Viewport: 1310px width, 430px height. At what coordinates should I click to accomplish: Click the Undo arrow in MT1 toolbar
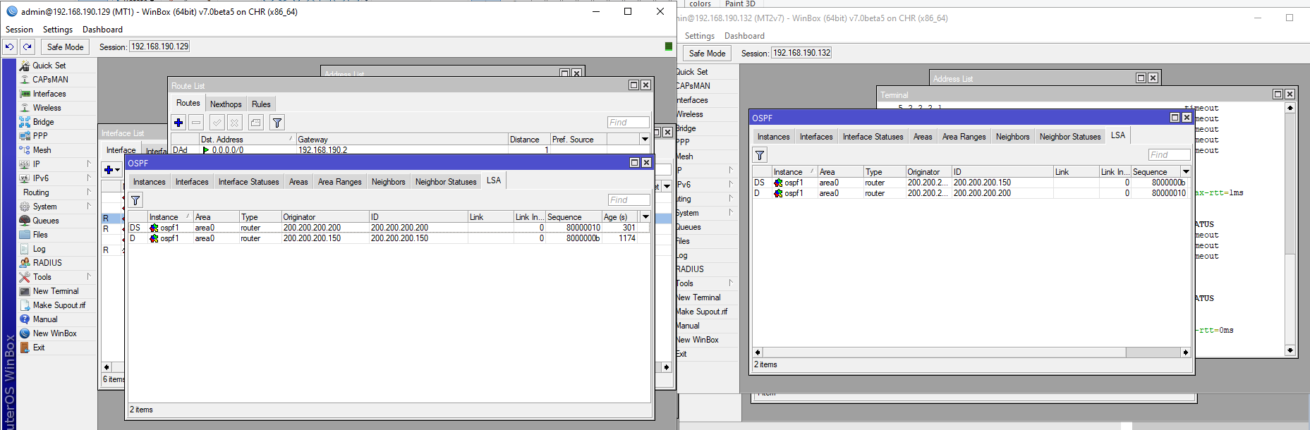tap(10, 47)
